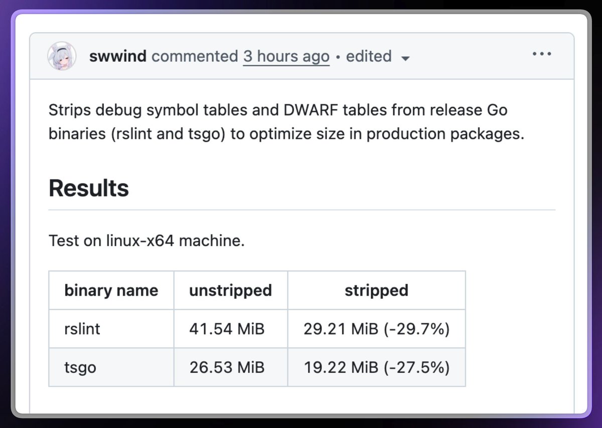602x428 pixels.
Task: Click the "3 hours ago" timestamp link
Action: [286, 56]
